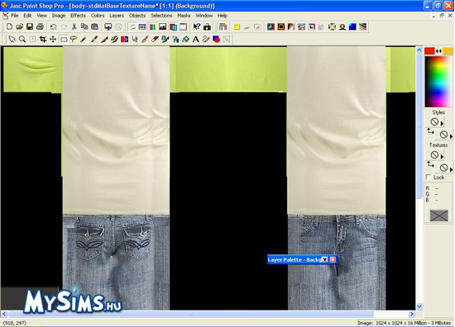Viewport: 455px width, 327px height.
Task: Pick a color from the rainbow color picker
Action: [438, 82]
